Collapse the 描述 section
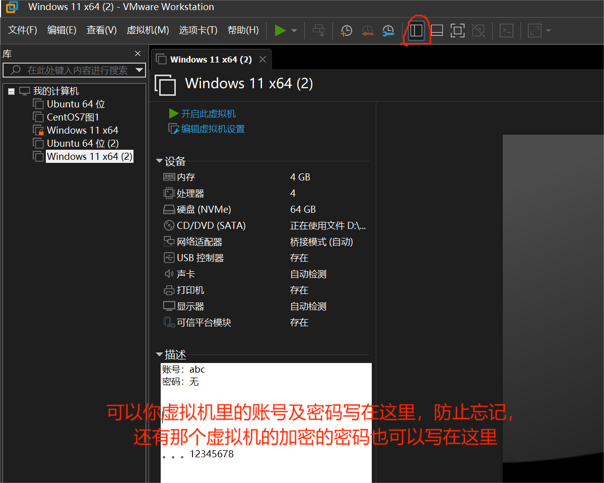Screen dimensions: 604x483 159,354
